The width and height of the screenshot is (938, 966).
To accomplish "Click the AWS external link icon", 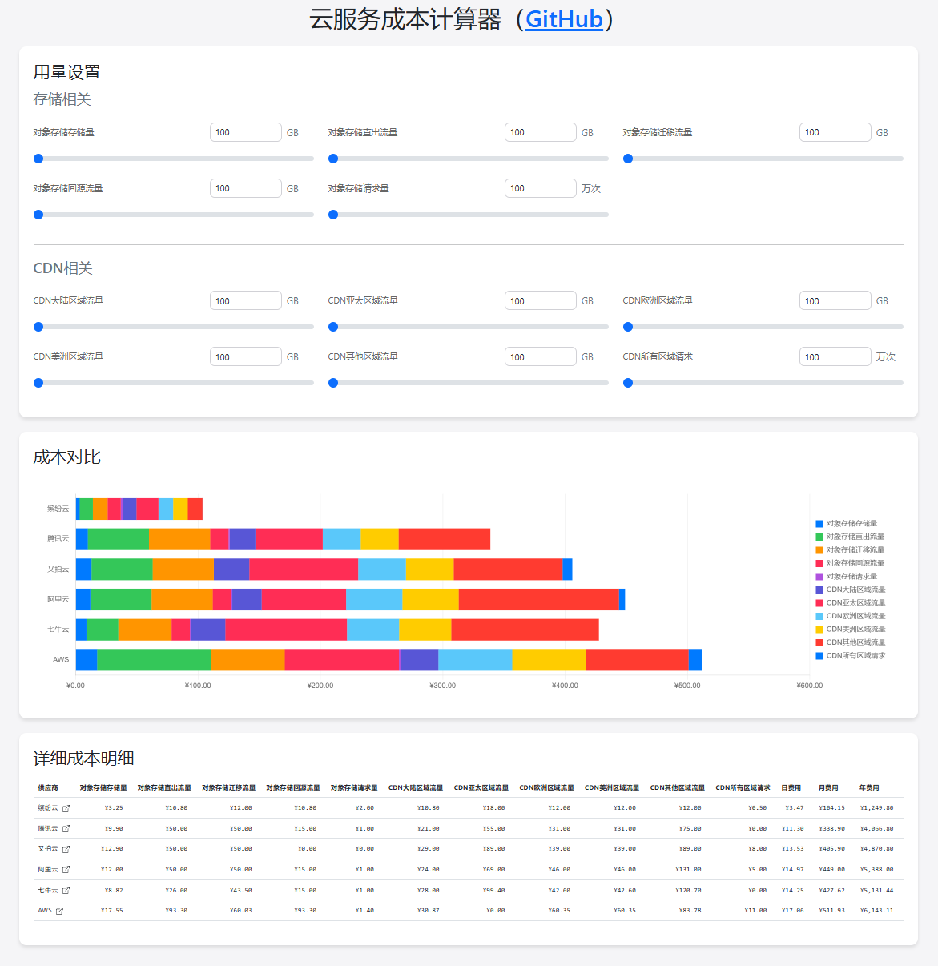I will [59, 911].
